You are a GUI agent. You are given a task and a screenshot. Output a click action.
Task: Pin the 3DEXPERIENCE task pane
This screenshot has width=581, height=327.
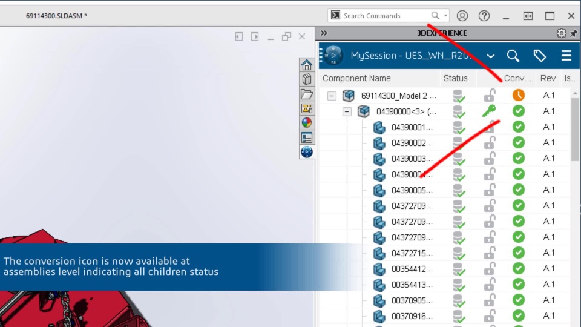[574, 33]
